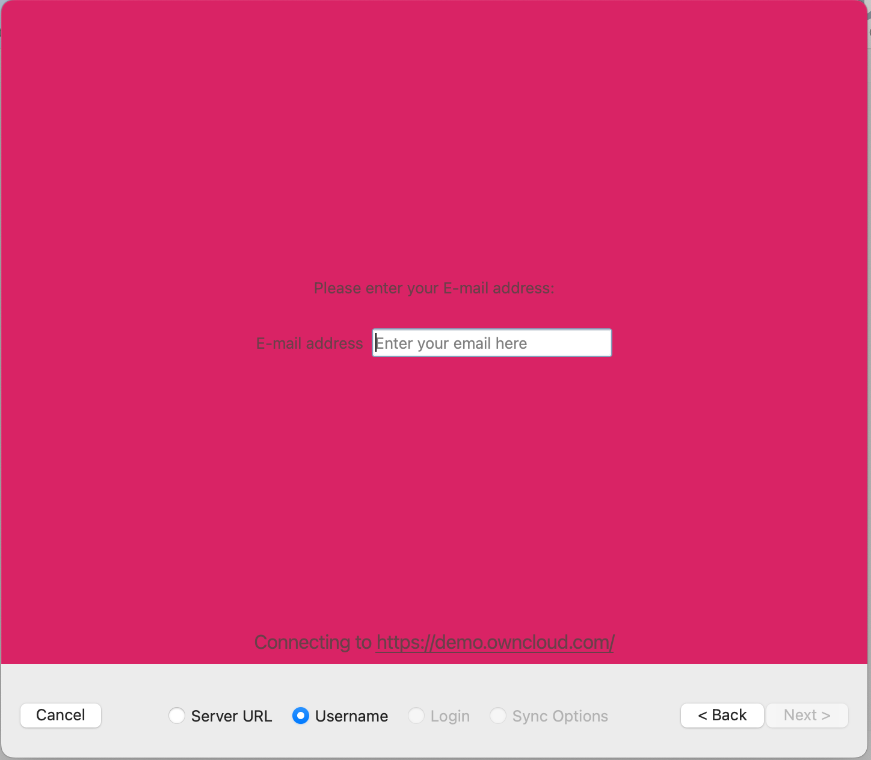
Task: Advance the wizard with Next
Action: click(807, 715)
